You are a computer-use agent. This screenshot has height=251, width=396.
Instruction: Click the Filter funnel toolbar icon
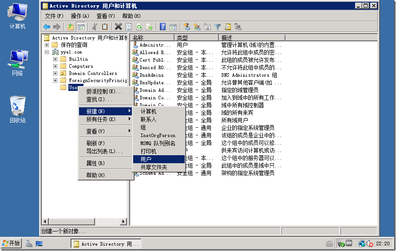point(218,27)
